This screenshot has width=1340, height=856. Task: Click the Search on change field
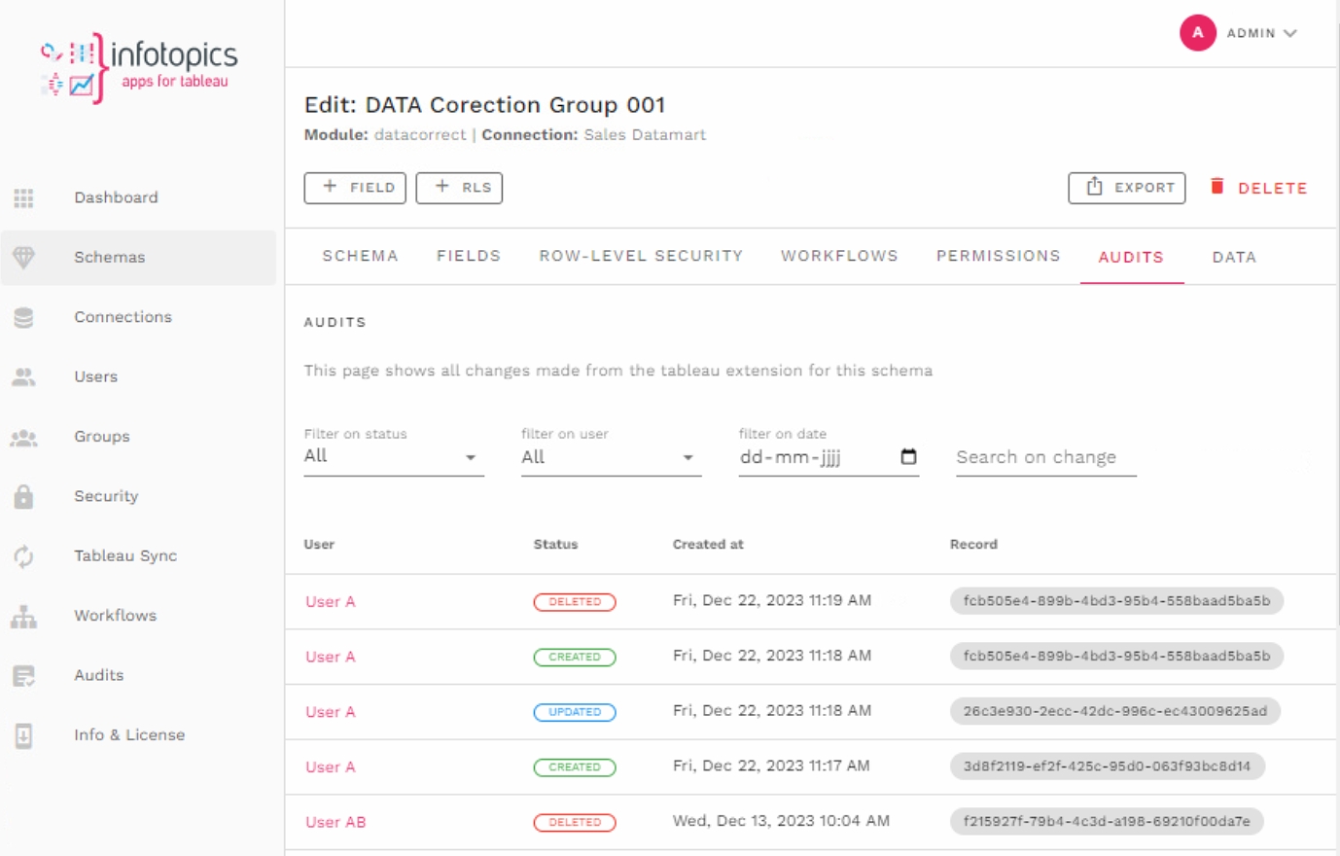1045,457
